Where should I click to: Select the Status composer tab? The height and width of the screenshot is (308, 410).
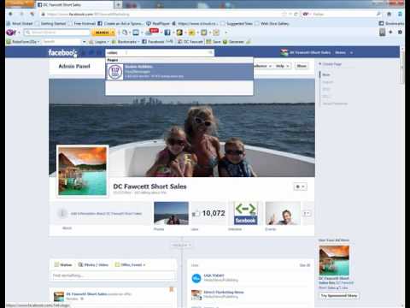[63, 265]
